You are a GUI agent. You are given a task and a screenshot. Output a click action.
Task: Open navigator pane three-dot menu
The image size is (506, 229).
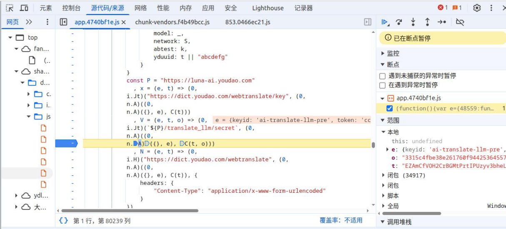(x=47, y=22)
